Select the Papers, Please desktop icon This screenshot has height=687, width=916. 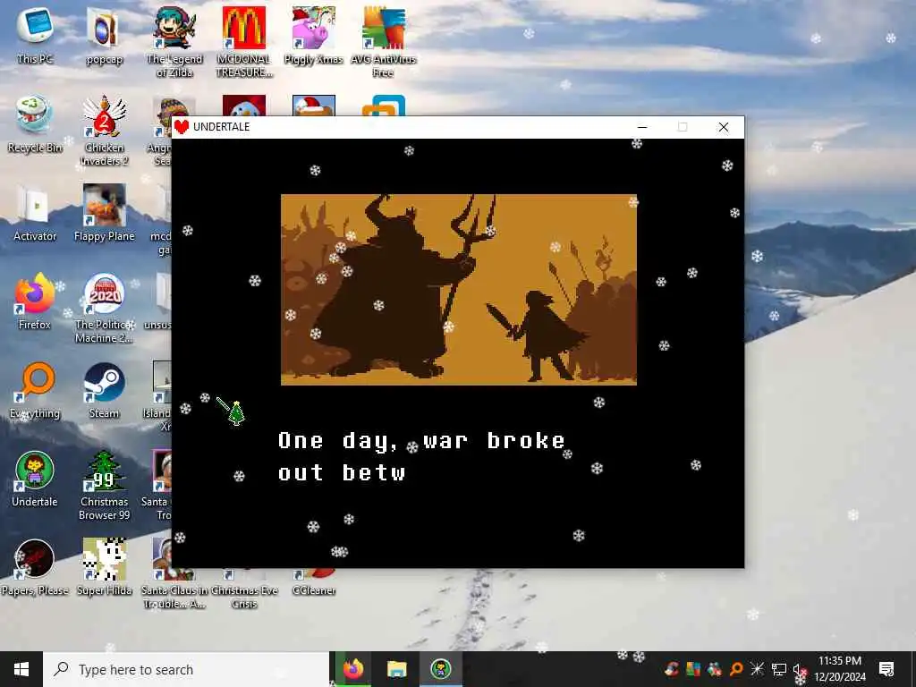pos(35,568)
